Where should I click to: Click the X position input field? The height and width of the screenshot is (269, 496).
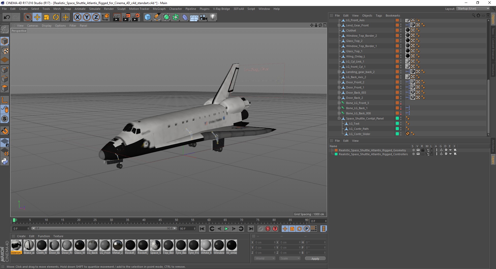coord(265,242)
